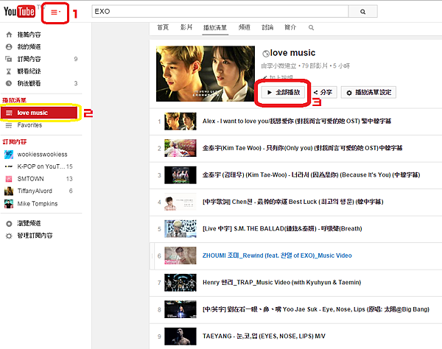Viewport: 442px width, 349px height.
Task: Click the large love music playlist cover thumbnail
Action: pos(206,74)
